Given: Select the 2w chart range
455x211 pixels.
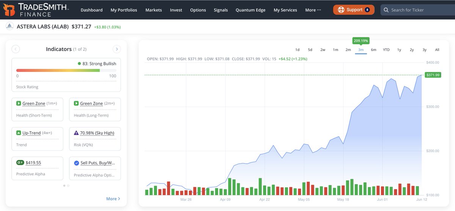Looking at the screenshot, I should coord(323,50).
